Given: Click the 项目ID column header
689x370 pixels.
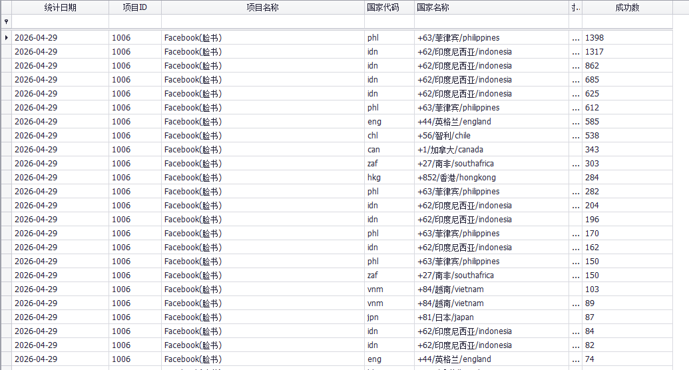Looking at the screenshot, I should pos(134,8).
